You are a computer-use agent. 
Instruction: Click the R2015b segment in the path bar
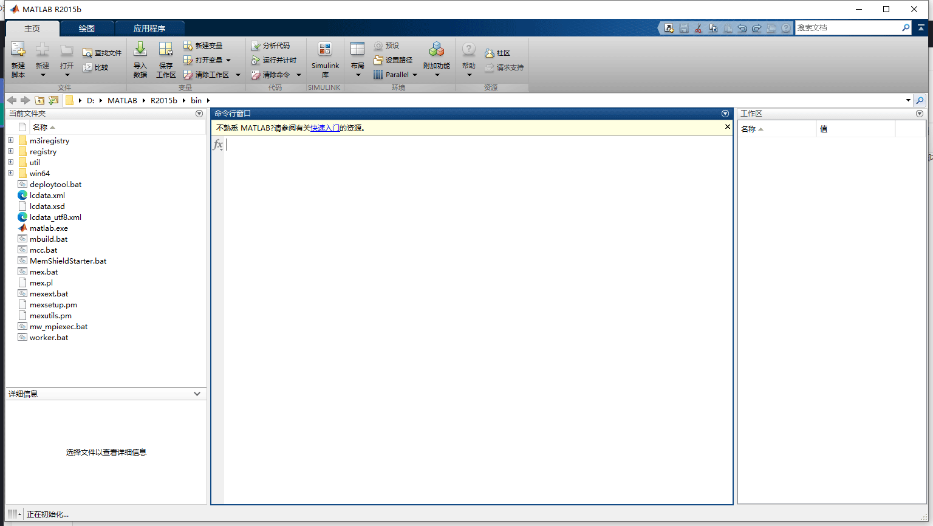coord(164,100)
